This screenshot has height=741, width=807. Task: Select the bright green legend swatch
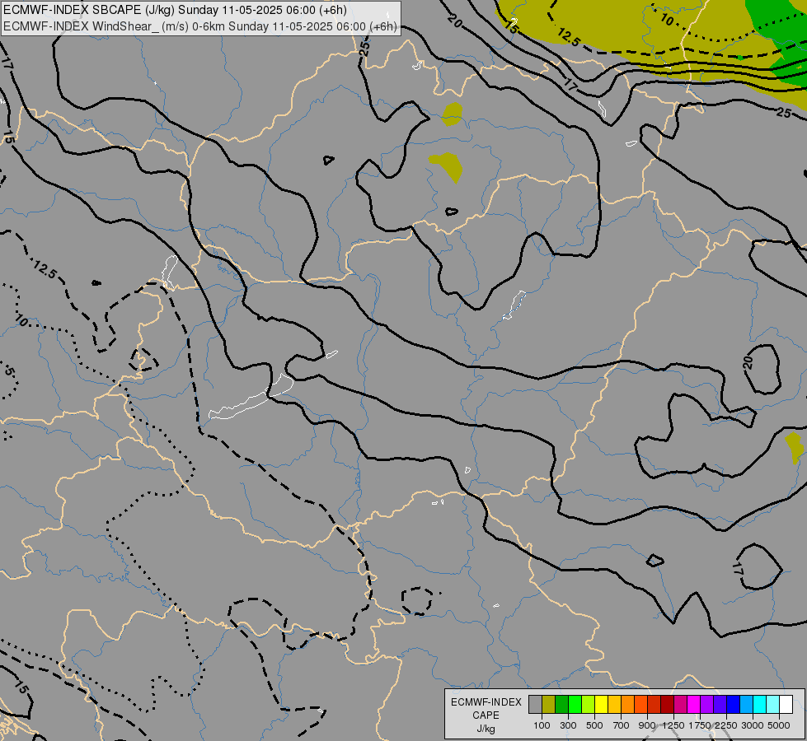[575, 705]
